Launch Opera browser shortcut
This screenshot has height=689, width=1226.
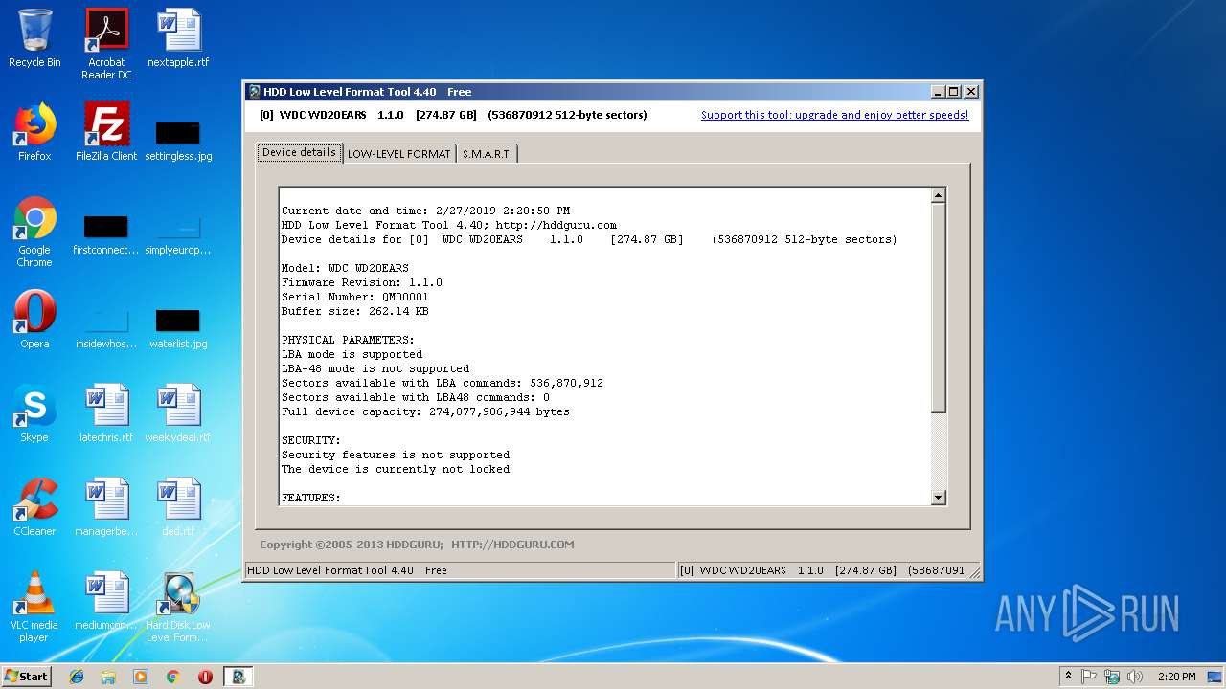[34, 320]
